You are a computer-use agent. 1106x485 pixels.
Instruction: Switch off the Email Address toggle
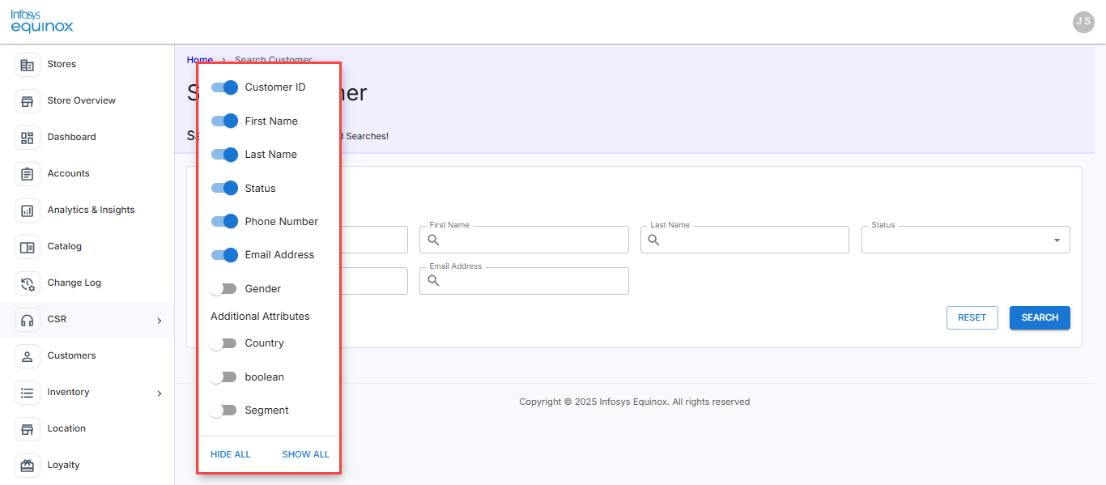(224, 255)
